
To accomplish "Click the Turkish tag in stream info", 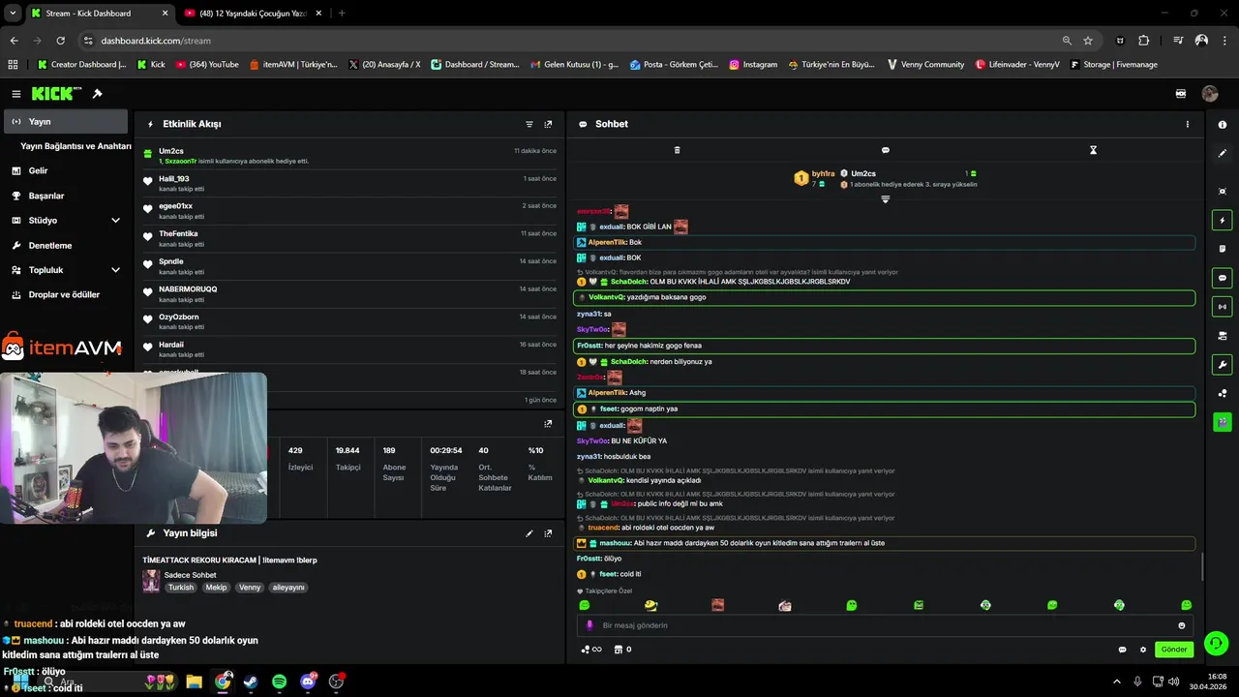I will point(181,588).
